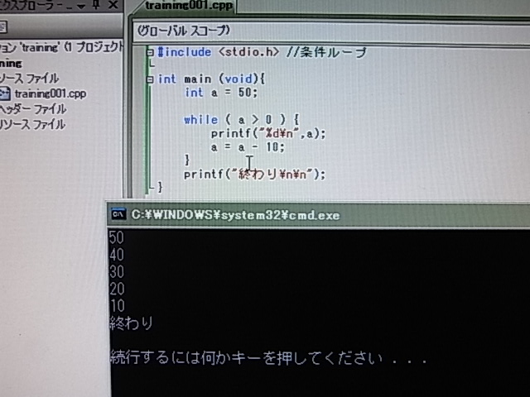Click the 50 output line in console
The height and width of the screenshot is (397, 530).
click(x=117, y=237)
